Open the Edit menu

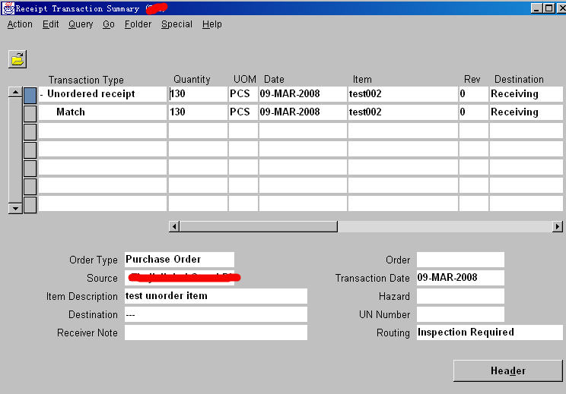point(50,24)
